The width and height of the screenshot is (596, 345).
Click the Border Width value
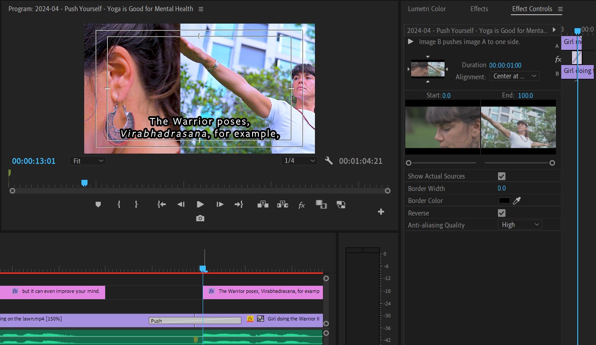(x=502, y=188)
